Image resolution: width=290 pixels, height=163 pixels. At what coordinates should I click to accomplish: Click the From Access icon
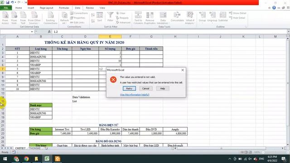click(5, 18)
